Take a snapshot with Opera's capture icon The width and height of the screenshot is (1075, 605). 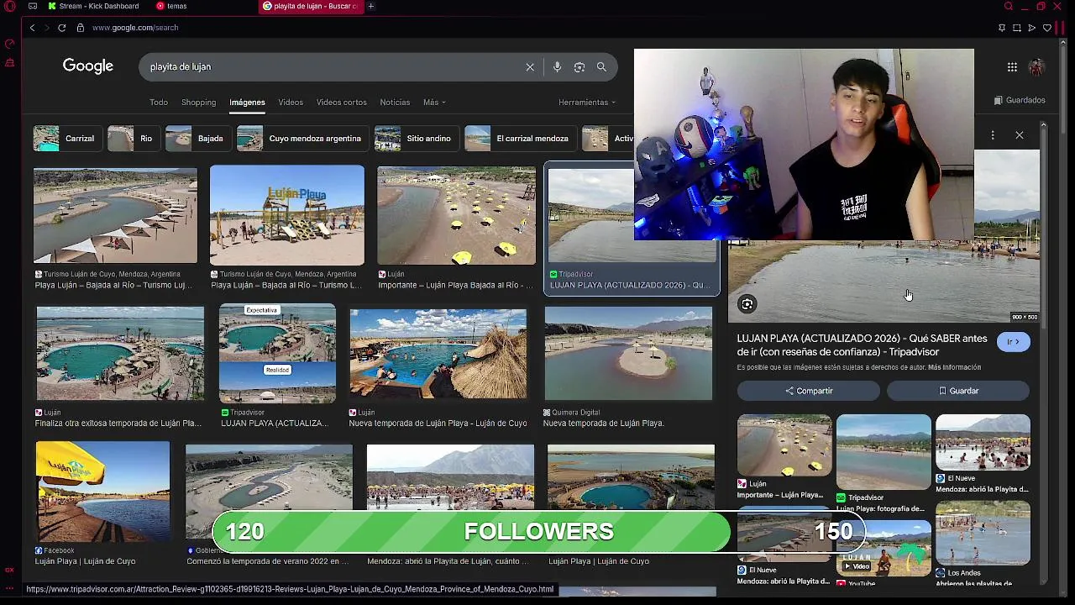[1017, 28]
